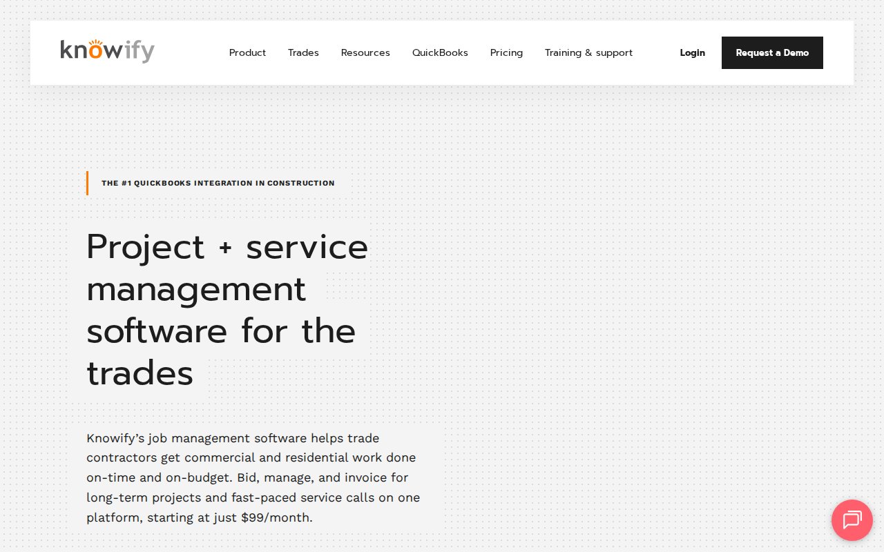Open the live chat widget
This screenshot has height=552, width=884.
[x=852, y=520]
